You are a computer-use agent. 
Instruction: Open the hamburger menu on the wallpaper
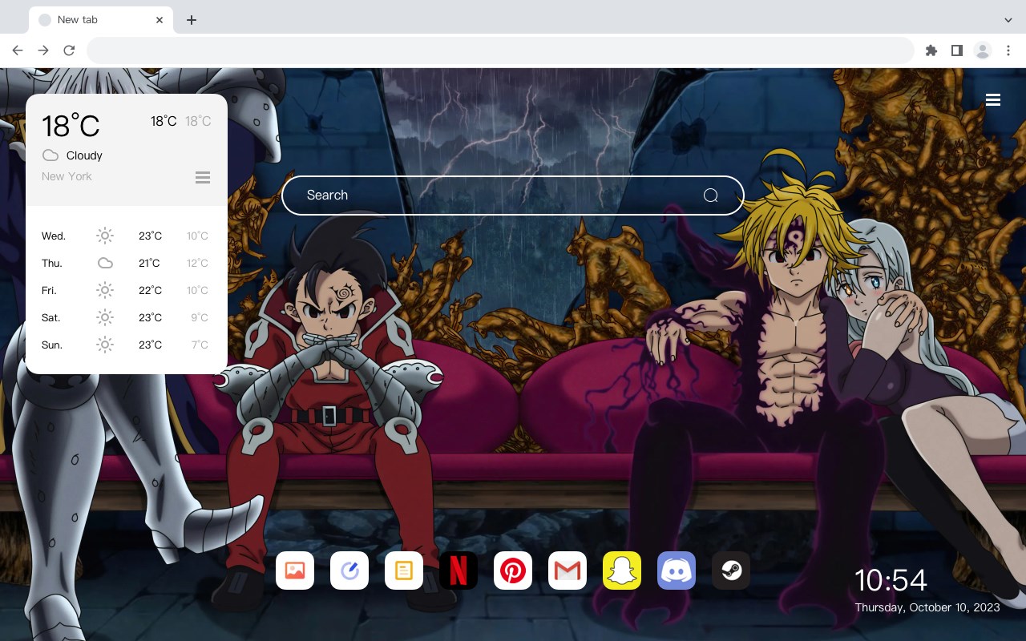click(x=993, y=100)
